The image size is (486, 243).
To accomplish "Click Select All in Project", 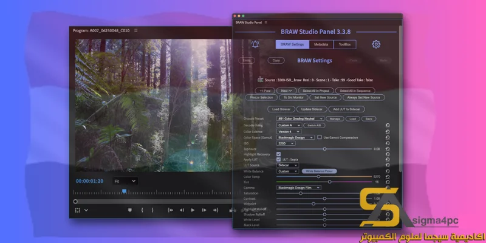I will coord(316,91).
